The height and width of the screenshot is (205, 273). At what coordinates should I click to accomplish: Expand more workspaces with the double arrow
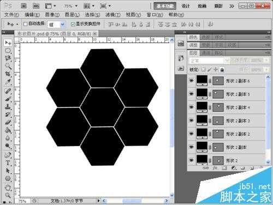[x=232, y=6]
